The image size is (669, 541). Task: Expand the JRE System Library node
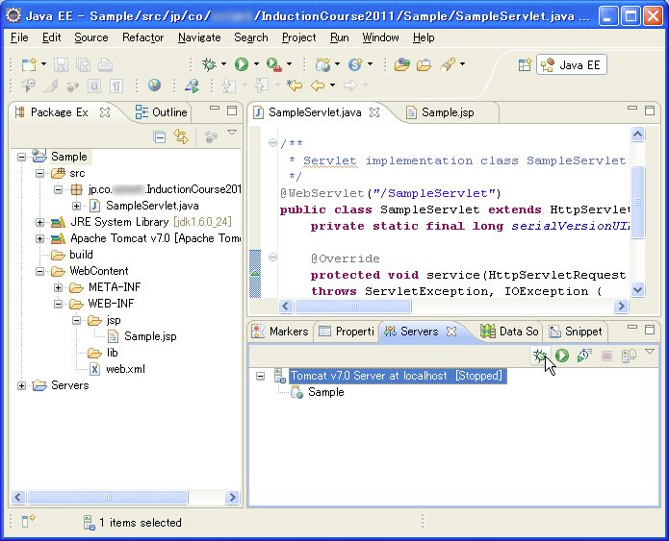(39, 222)
